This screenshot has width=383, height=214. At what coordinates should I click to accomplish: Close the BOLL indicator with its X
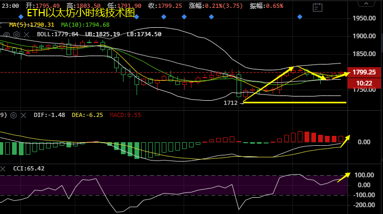[x=27, y=35]
